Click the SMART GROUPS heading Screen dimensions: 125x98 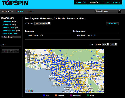(x=7, y=18)
